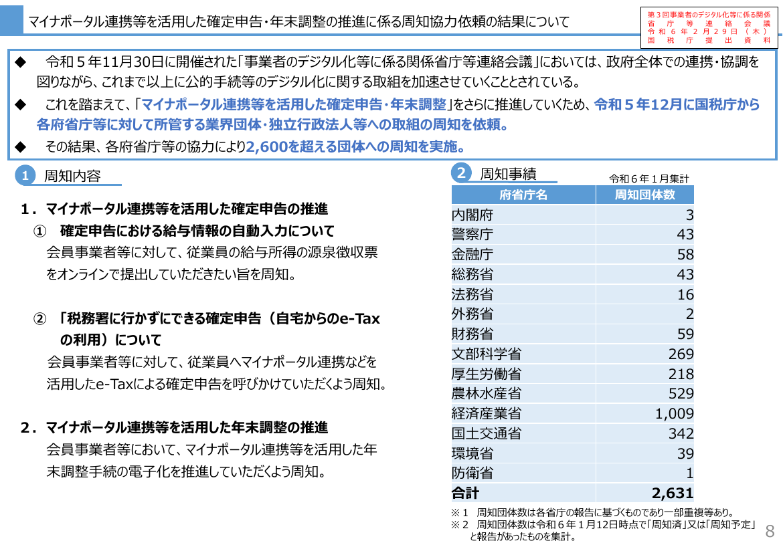Click heading 1. マイナポータル連携等を活用した確定申告の推進
The width and height of the screenshot is (783, 553).
[x=174, y=209]
